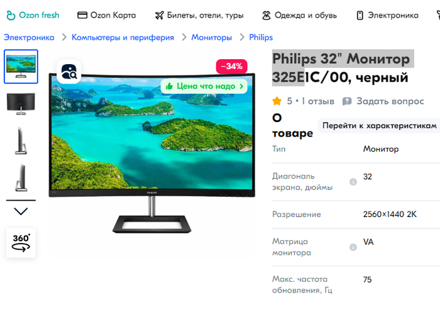The image size is (440, 336).
Task: Click the Philips breadcrumb link
Action: (x=261, y=37)
